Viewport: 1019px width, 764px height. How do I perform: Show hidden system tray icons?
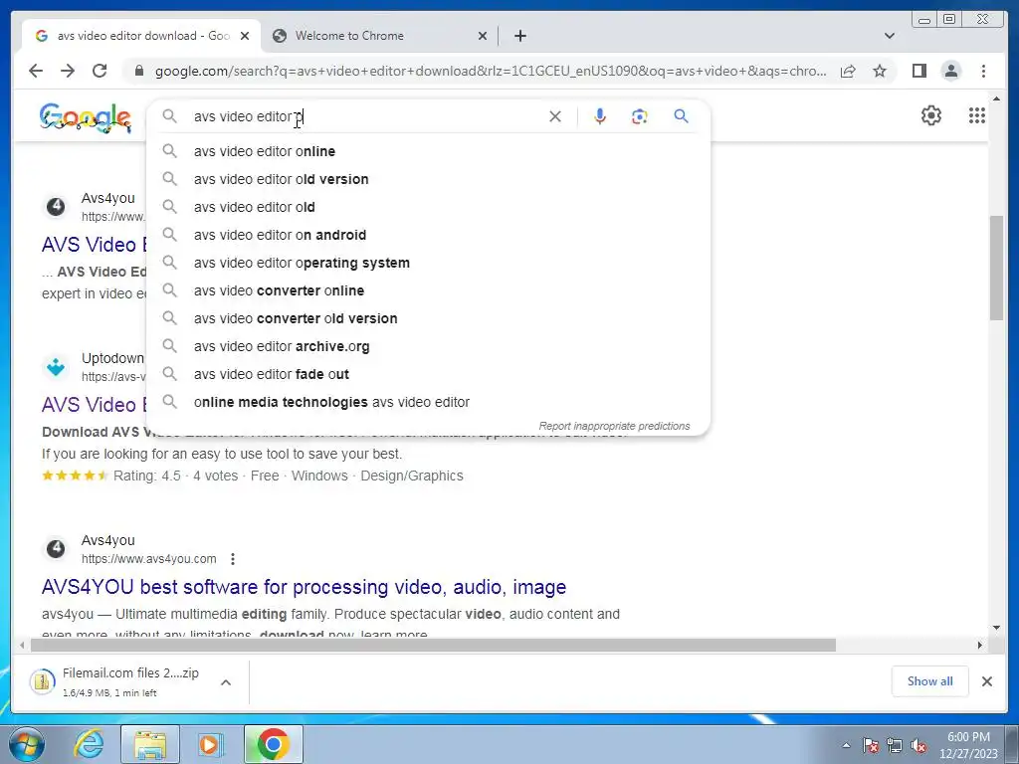846,746
